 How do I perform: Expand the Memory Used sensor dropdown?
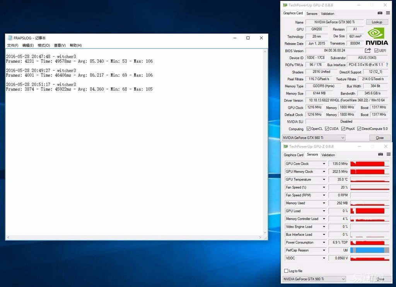click(x=324, y=203)
